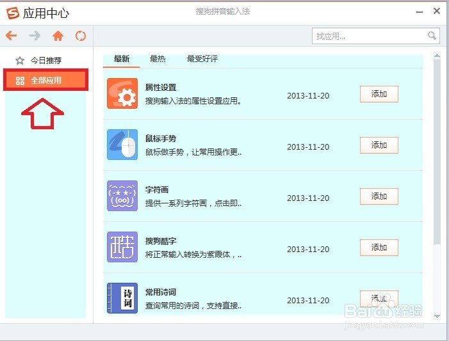Add the 常用诗词 app
The width and height of the screenshot is (449, 341).
click(379, 299)
